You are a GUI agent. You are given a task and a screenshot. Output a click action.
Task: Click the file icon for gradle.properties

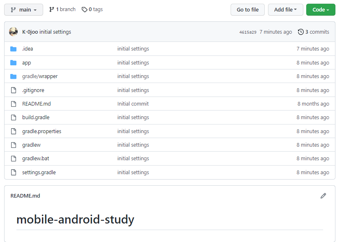[x=14, y=131]
